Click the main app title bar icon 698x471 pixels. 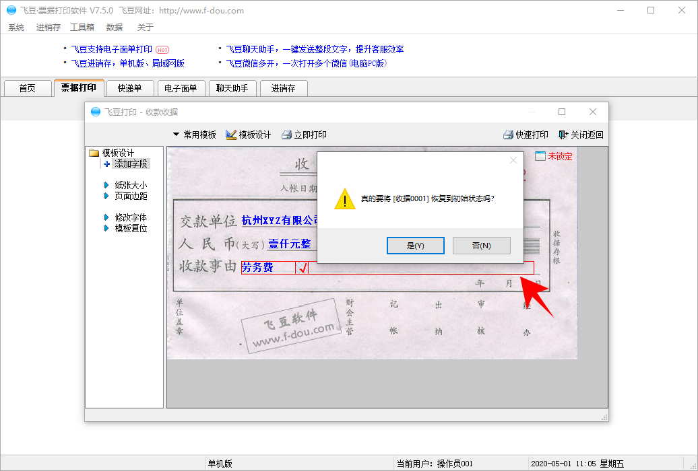[x=11, y=10]
